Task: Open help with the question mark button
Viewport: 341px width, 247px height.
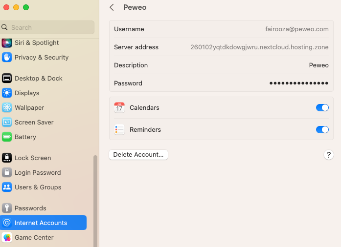Action: pos(329,155)
